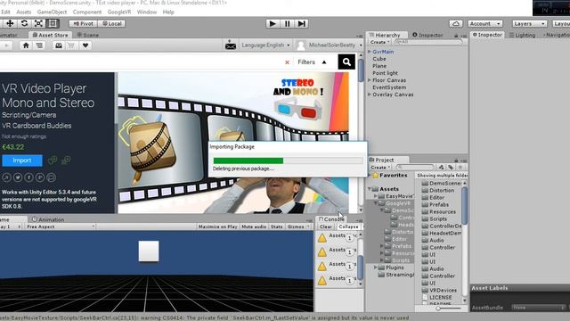Open Hierarchy Create dropdown

coord(380,42)
